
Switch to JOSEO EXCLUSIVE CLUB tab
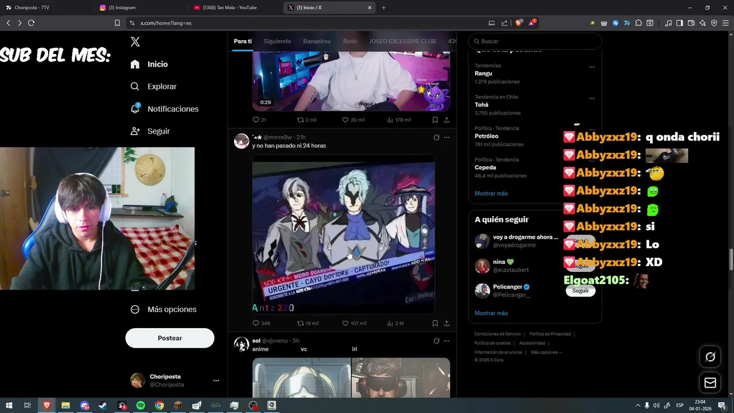tap(403, 41)
